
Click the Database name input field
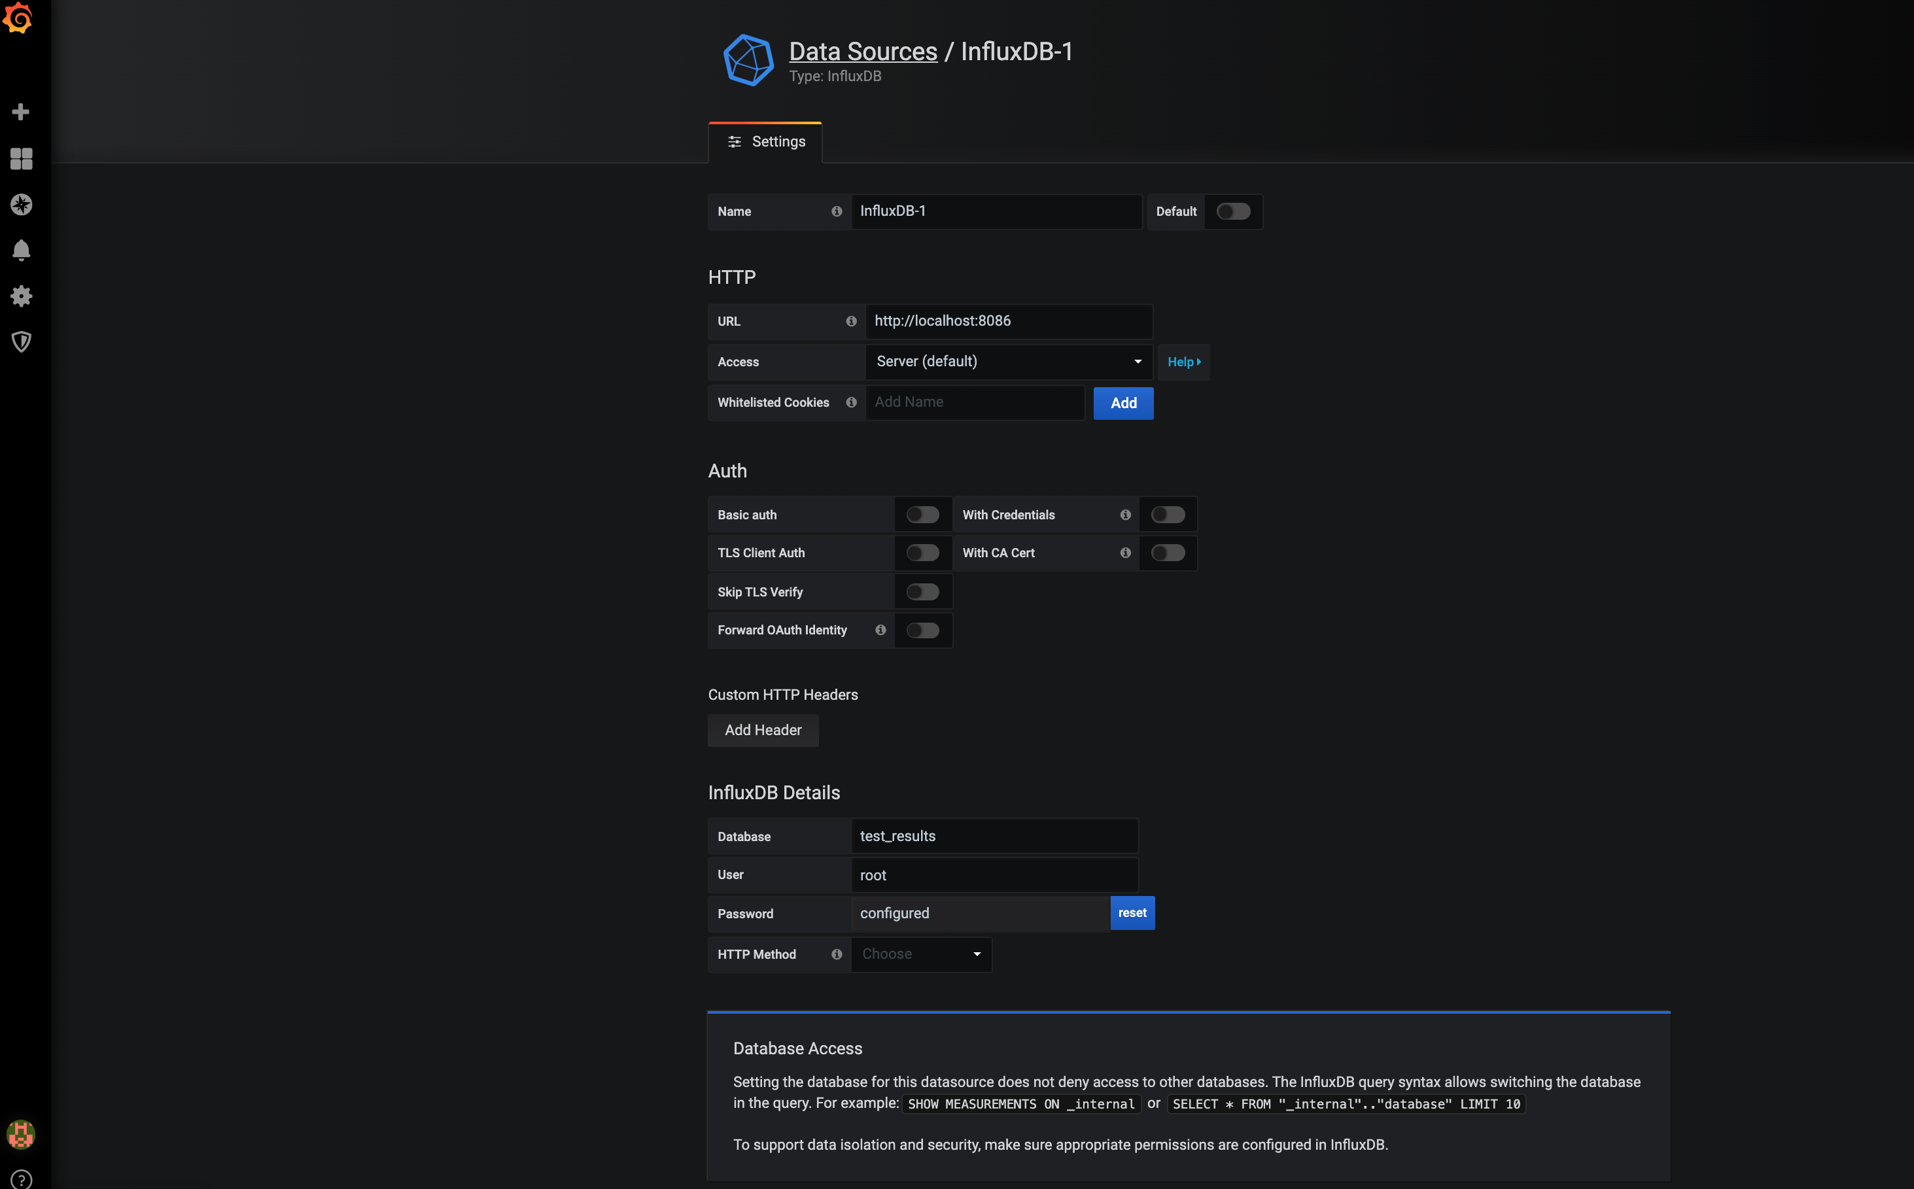[995, 836]
